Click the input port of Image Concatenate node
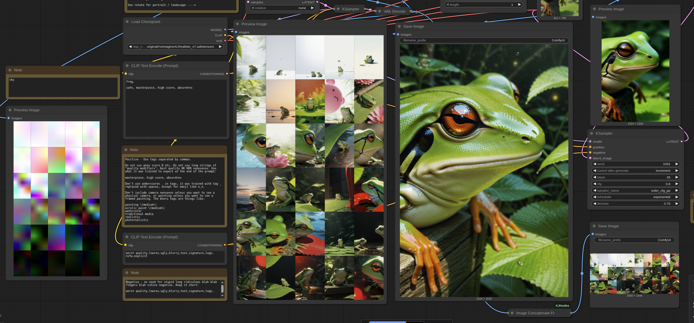694x323 pixels. (508, 313)
